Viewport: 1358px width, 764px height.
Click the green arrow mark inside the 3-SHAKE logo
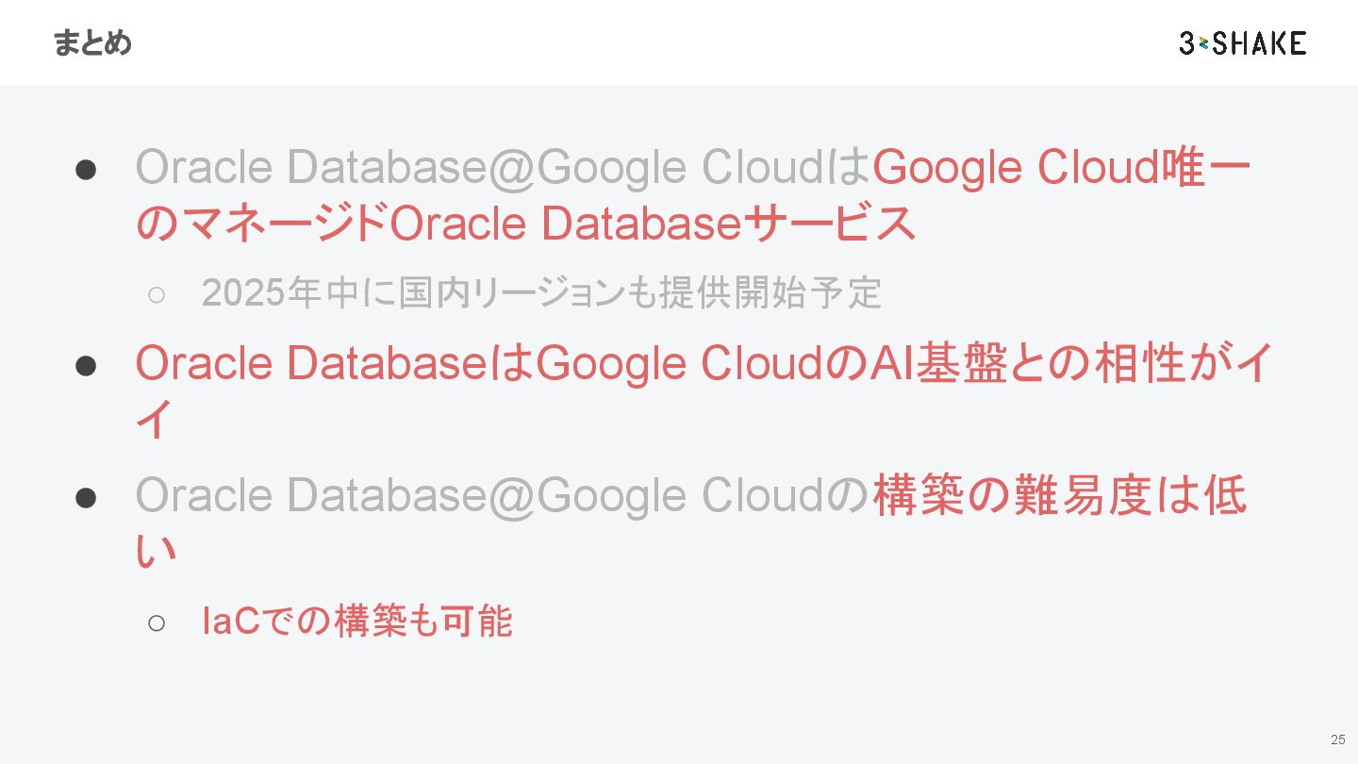click(1203, 43)
